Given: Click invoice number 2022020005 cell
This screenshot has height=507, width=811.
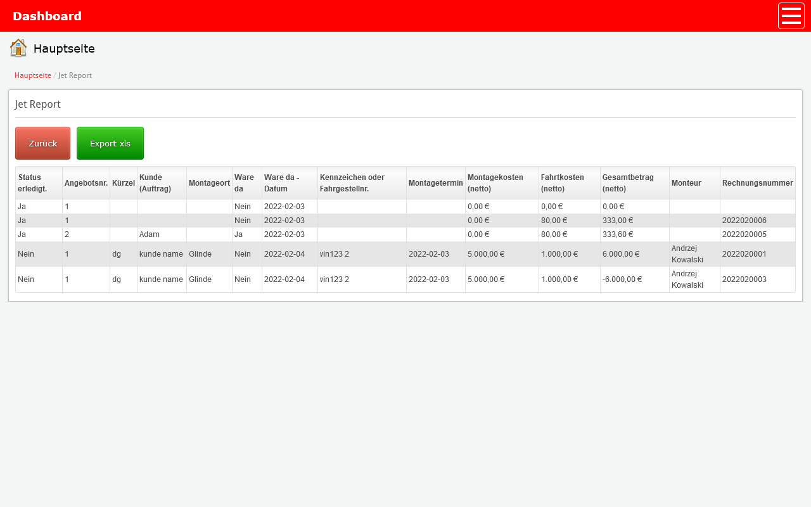Looking at the screenshot, I should pyautogui.click(x=744, y=234).
